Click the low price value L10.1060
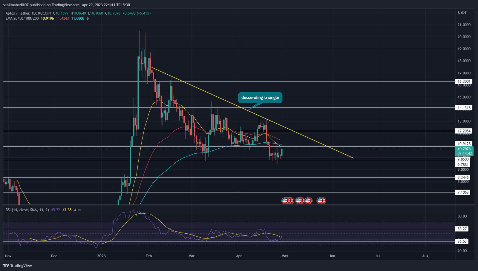478x271 pixels. click(x=96, y=13)
